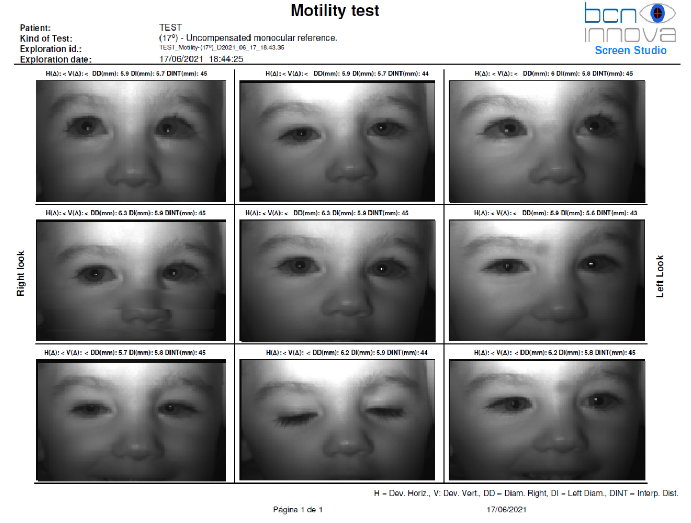Click the eye icon in the bcn innova logo
691x523 pixels.
click(x=657, y=13)
